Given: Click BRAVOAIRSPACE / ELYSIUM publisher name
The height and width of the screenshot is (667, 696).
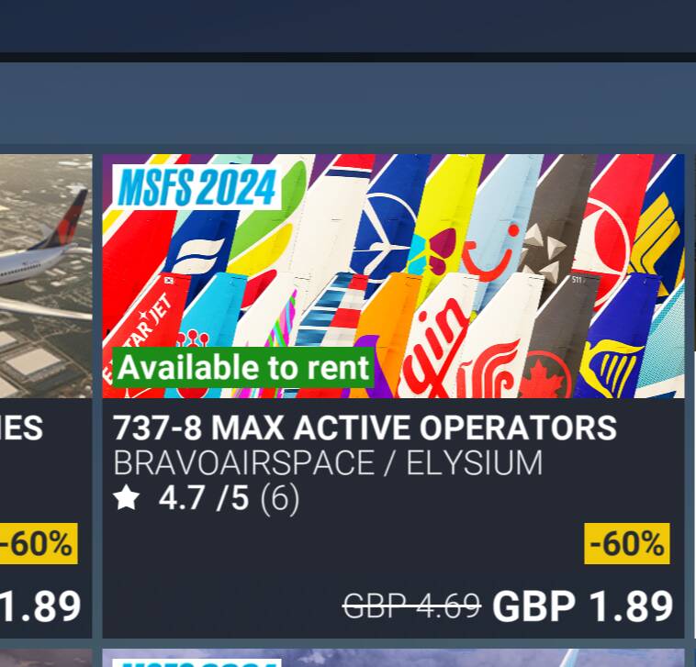Looking at the screenshot, I should (x=328, y=463).
